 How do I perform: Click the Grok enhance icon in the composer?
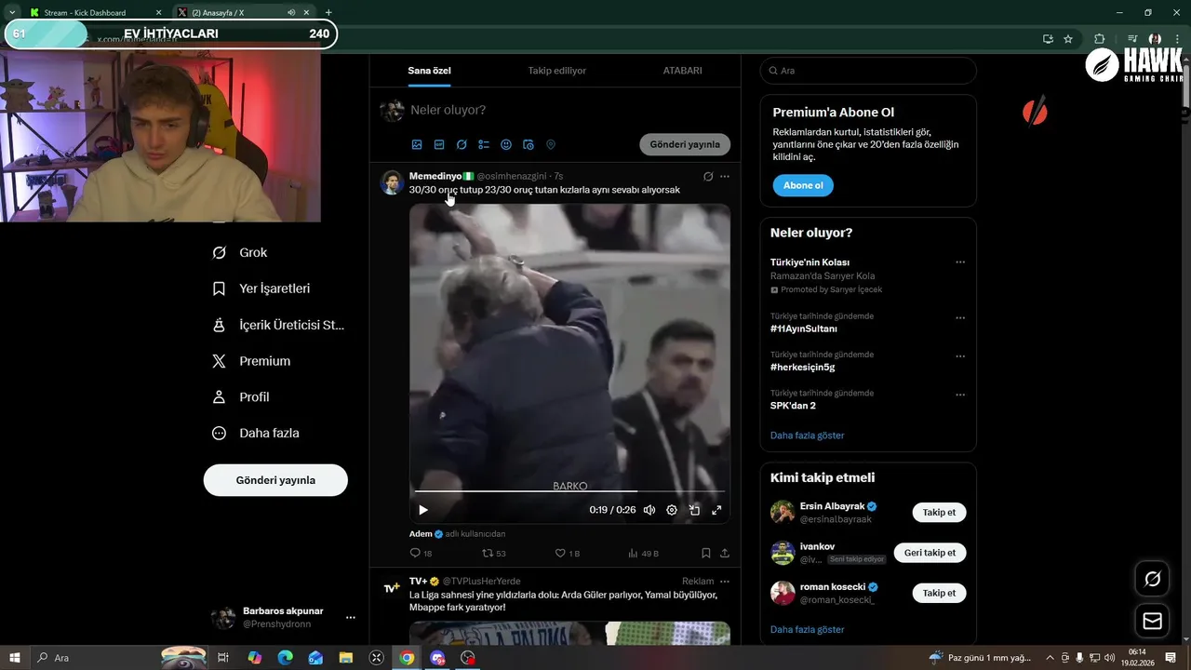coord(462,145)
